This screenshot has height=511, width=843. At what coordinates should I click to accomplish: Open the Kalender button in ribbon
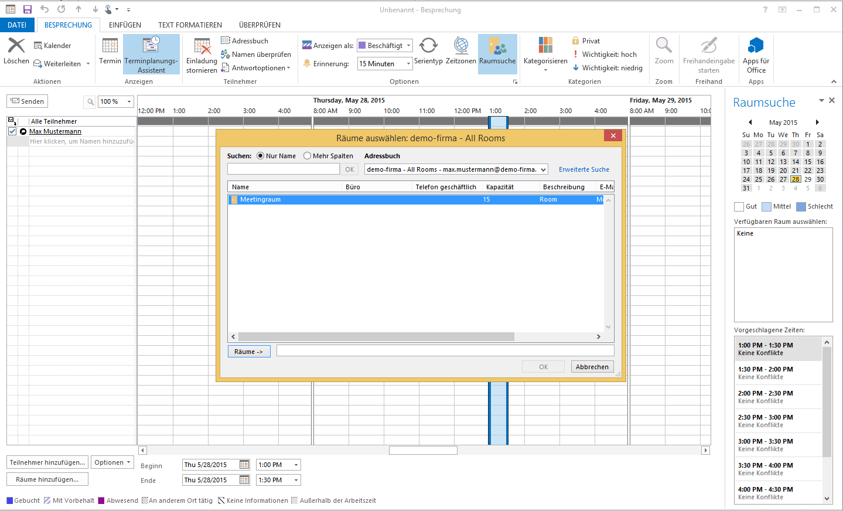pyautogui.click(x=52, y=46)
